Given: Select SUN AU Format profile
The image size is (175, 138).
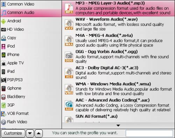Looking at the screenshot, I should coord(118,118).
